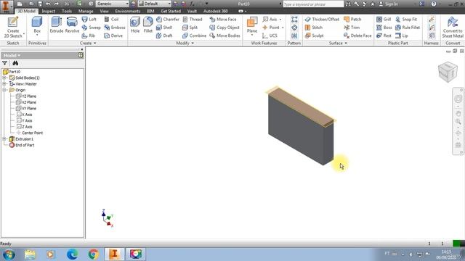
Task: Switch to the View tab
Action: coord(104,12)
